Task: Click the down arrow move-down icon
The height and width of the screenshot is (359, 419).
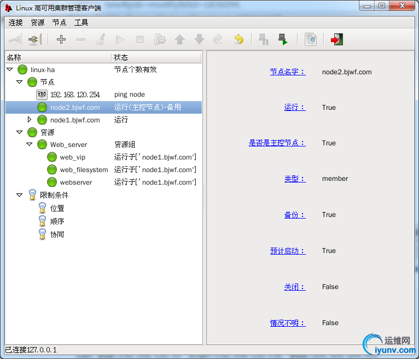Action: click(x=199, y=39)
